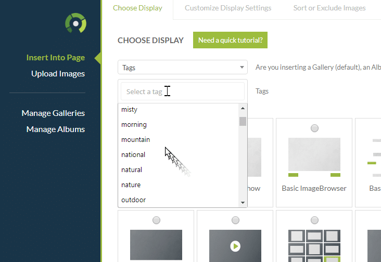Viewport: 381px width, 262px height.
Task: Switch to the Choose Display tab
Action: (x=137, y=8)
